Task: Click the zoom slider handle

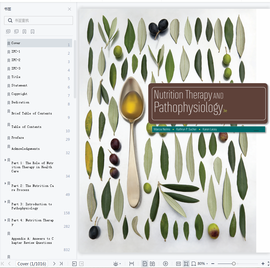Action: pyautogui.click(x=234, y=264)
